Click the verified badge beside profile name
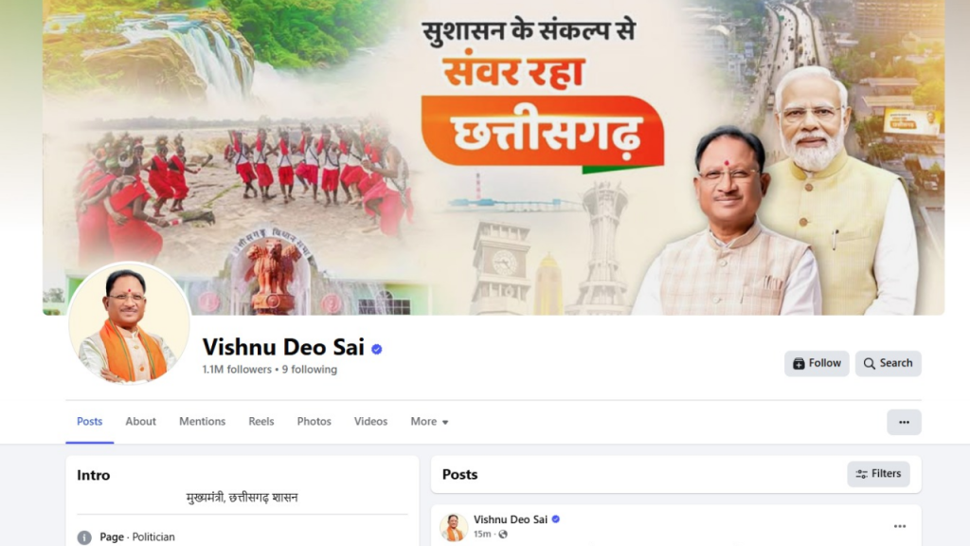The width and height of the screenshot is (970, 546). pyautogui.click(x=376, y=349)
